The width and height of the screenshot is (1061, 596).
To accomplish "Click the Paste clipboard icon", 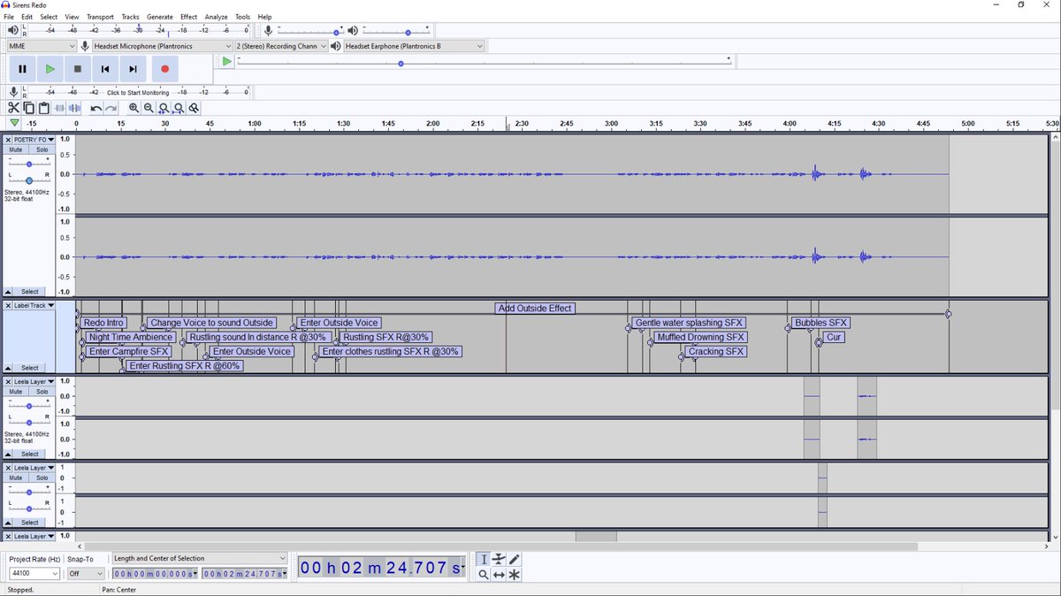I will click(x=43, y=108).
